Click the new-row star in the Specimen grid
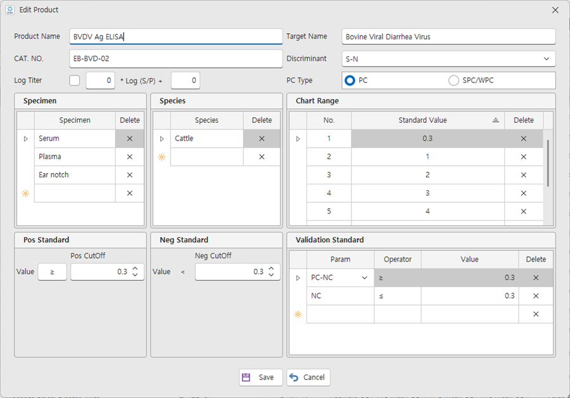 pyautogui.click(x=25, y=193)
